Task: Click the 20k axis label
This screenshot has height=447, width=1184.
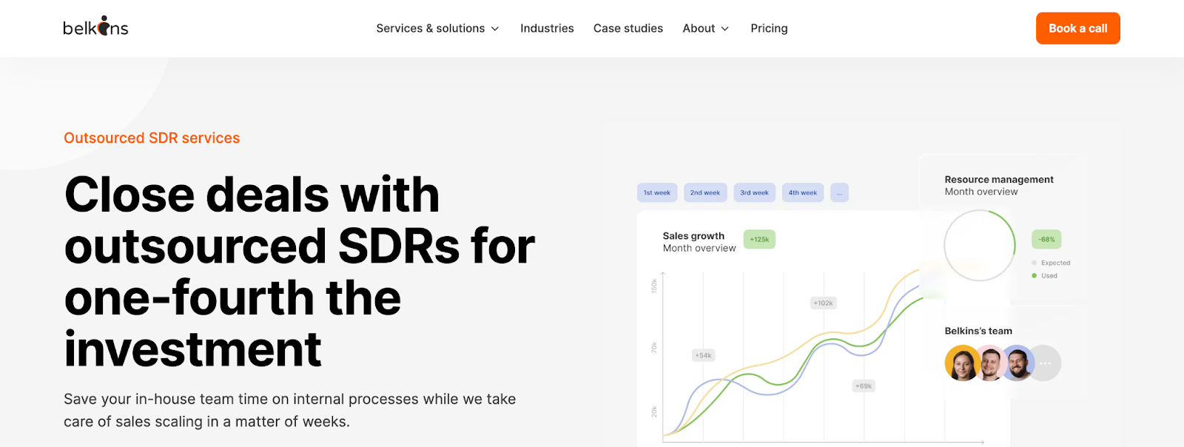Action: coord(654,411)
